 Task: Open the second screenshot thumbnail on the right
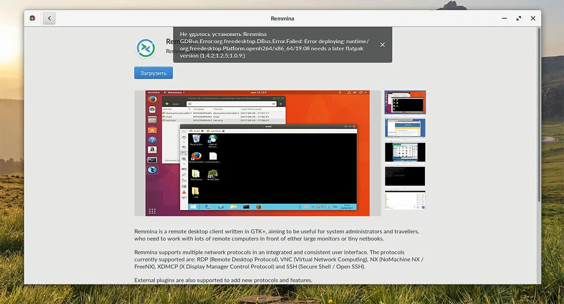coord(405,128)
